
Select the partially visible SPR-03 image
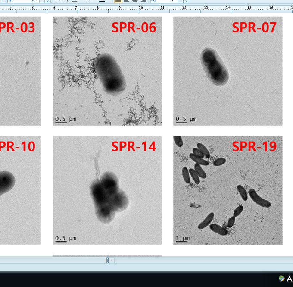(x=20, y=71)
